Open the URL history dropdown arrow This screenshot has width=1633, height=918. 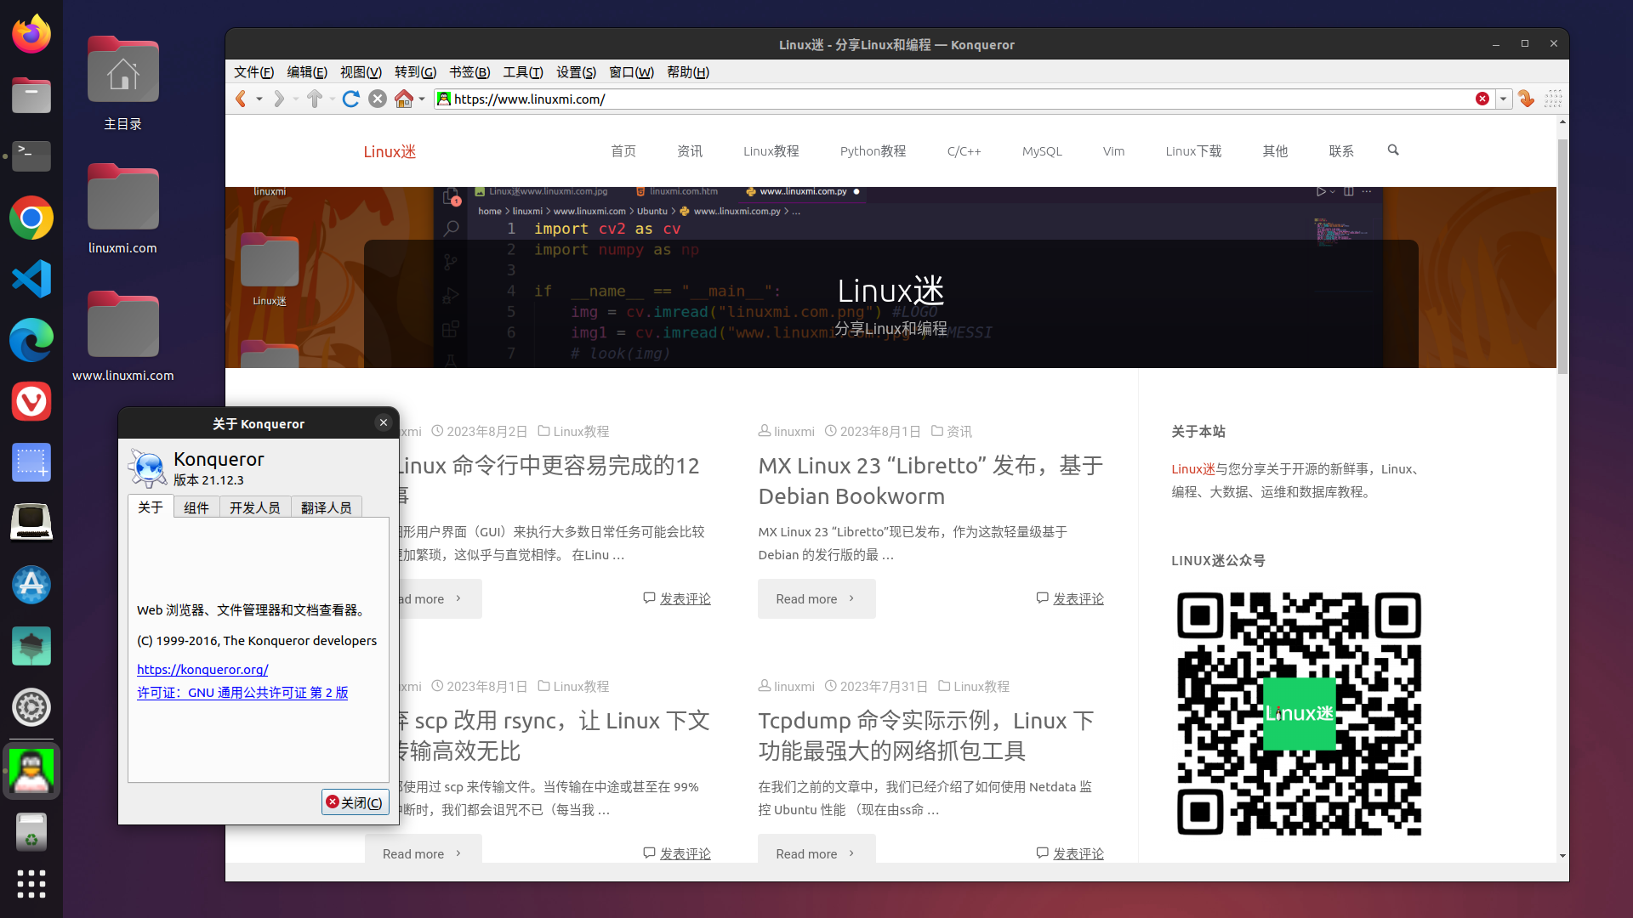tap(1503, 99)
